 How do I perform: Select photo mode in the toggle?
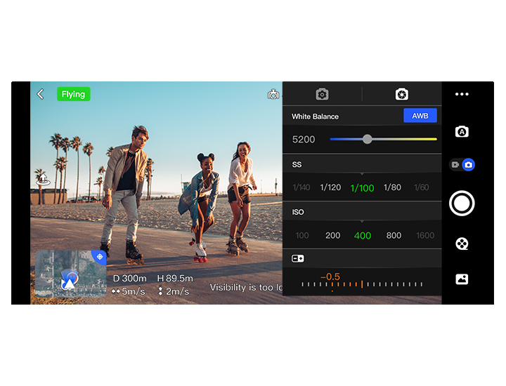468,165
